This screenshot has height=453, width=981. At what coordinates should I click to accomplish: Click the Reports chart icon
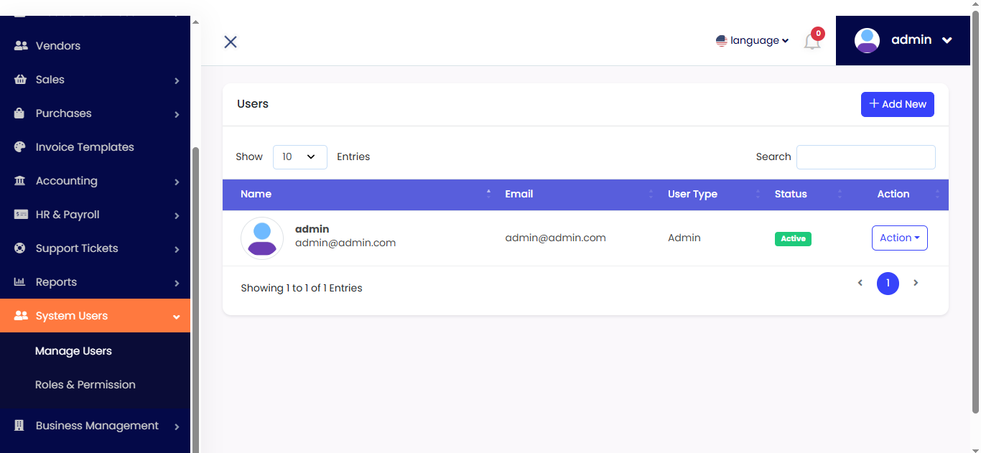(x=20, y=281)
